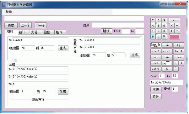Click the percent % key
This screenshot has height=114, width=189.
click(167, 69)
